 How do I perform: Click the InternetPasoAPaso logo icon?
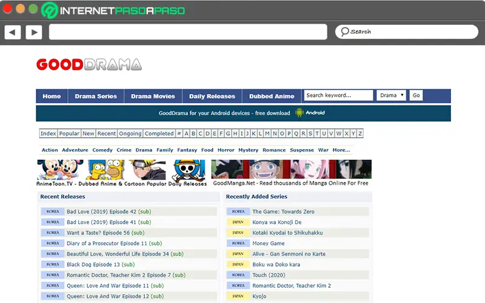(x=50, y=10)
